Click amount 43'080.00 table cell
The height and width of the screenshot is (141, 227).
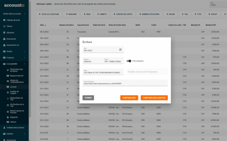215,127
